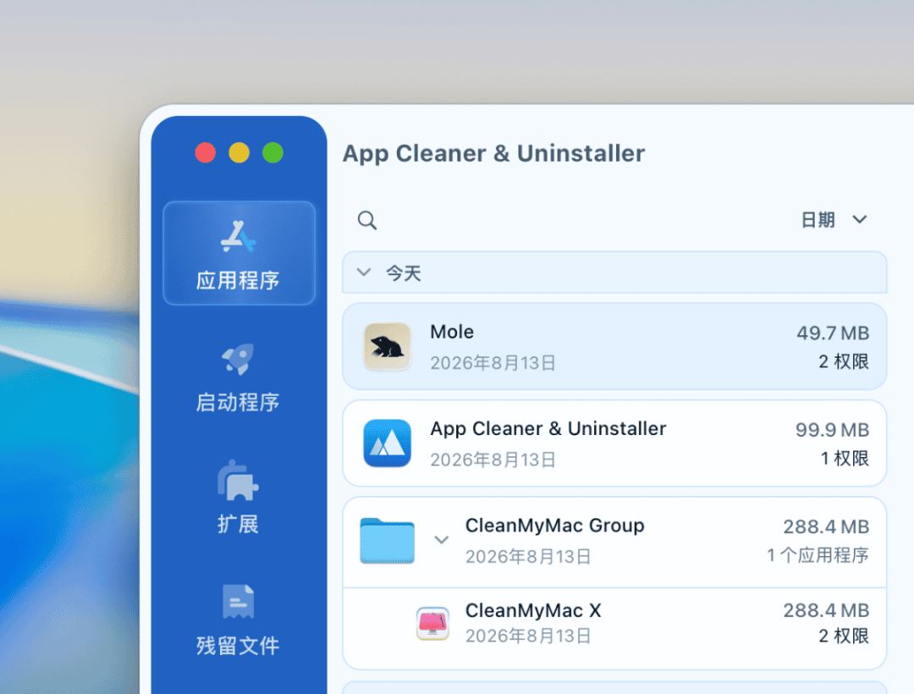This screenshot has height=694, width=914.
Task: Click the App Cleaner & Uninstaller row name
Action: 548,428
